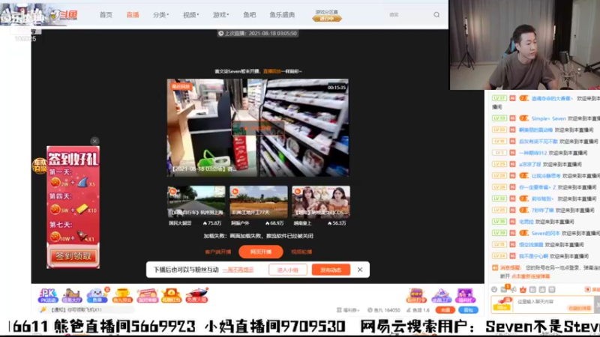Click the search input field
The height and width of the screenshot is (337, 600).
[409, 14]
